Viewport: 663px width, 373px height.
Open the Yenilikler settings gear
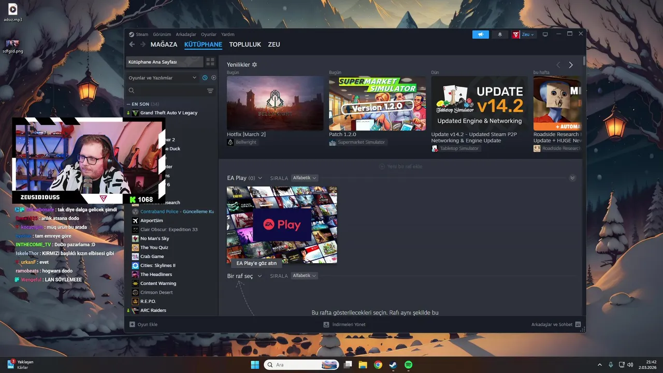[x=254, y=65]
